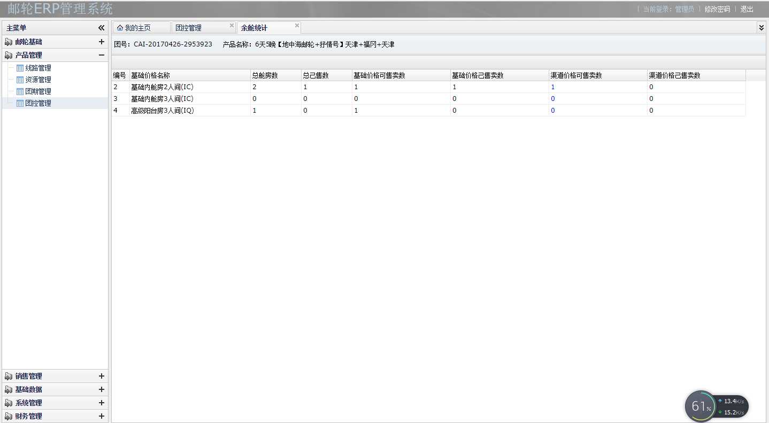Open 团期管理 in the tree
This screenshot has width=769, height=423.
point(38,91)
